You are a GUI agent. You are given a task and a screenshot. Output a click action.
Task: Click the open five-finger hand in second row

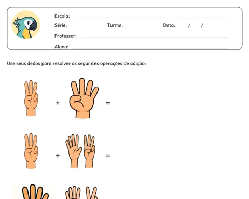74,151
